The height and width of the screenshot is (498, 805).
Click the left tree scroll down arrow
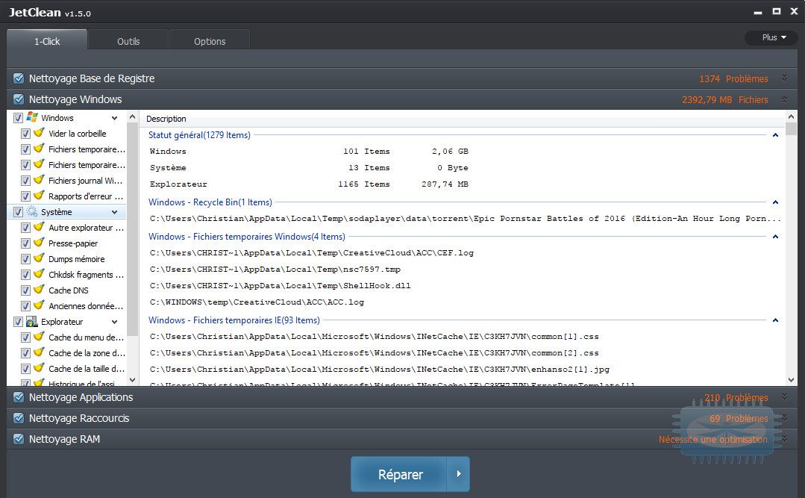pos(133,380)
